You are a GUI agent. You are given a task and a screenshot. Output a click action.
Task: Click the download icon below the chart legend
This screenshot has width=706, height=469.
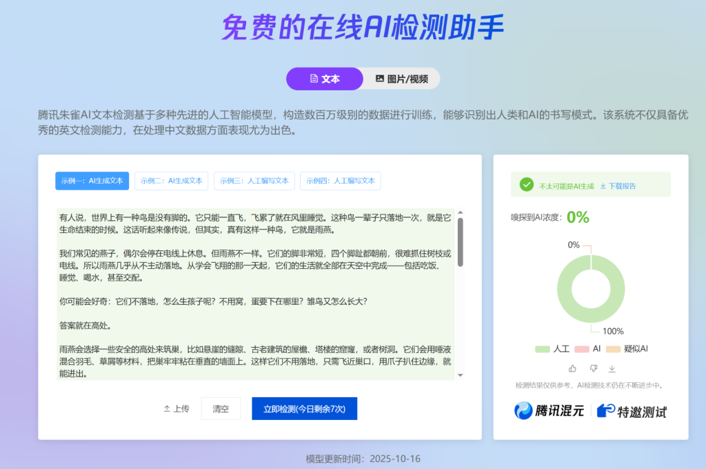tap(612, 369)
